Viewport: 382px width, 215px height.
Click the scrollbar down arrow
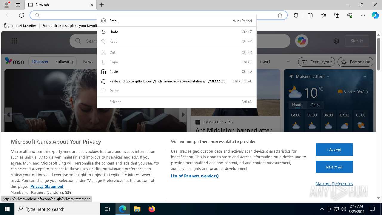point(379,198)
